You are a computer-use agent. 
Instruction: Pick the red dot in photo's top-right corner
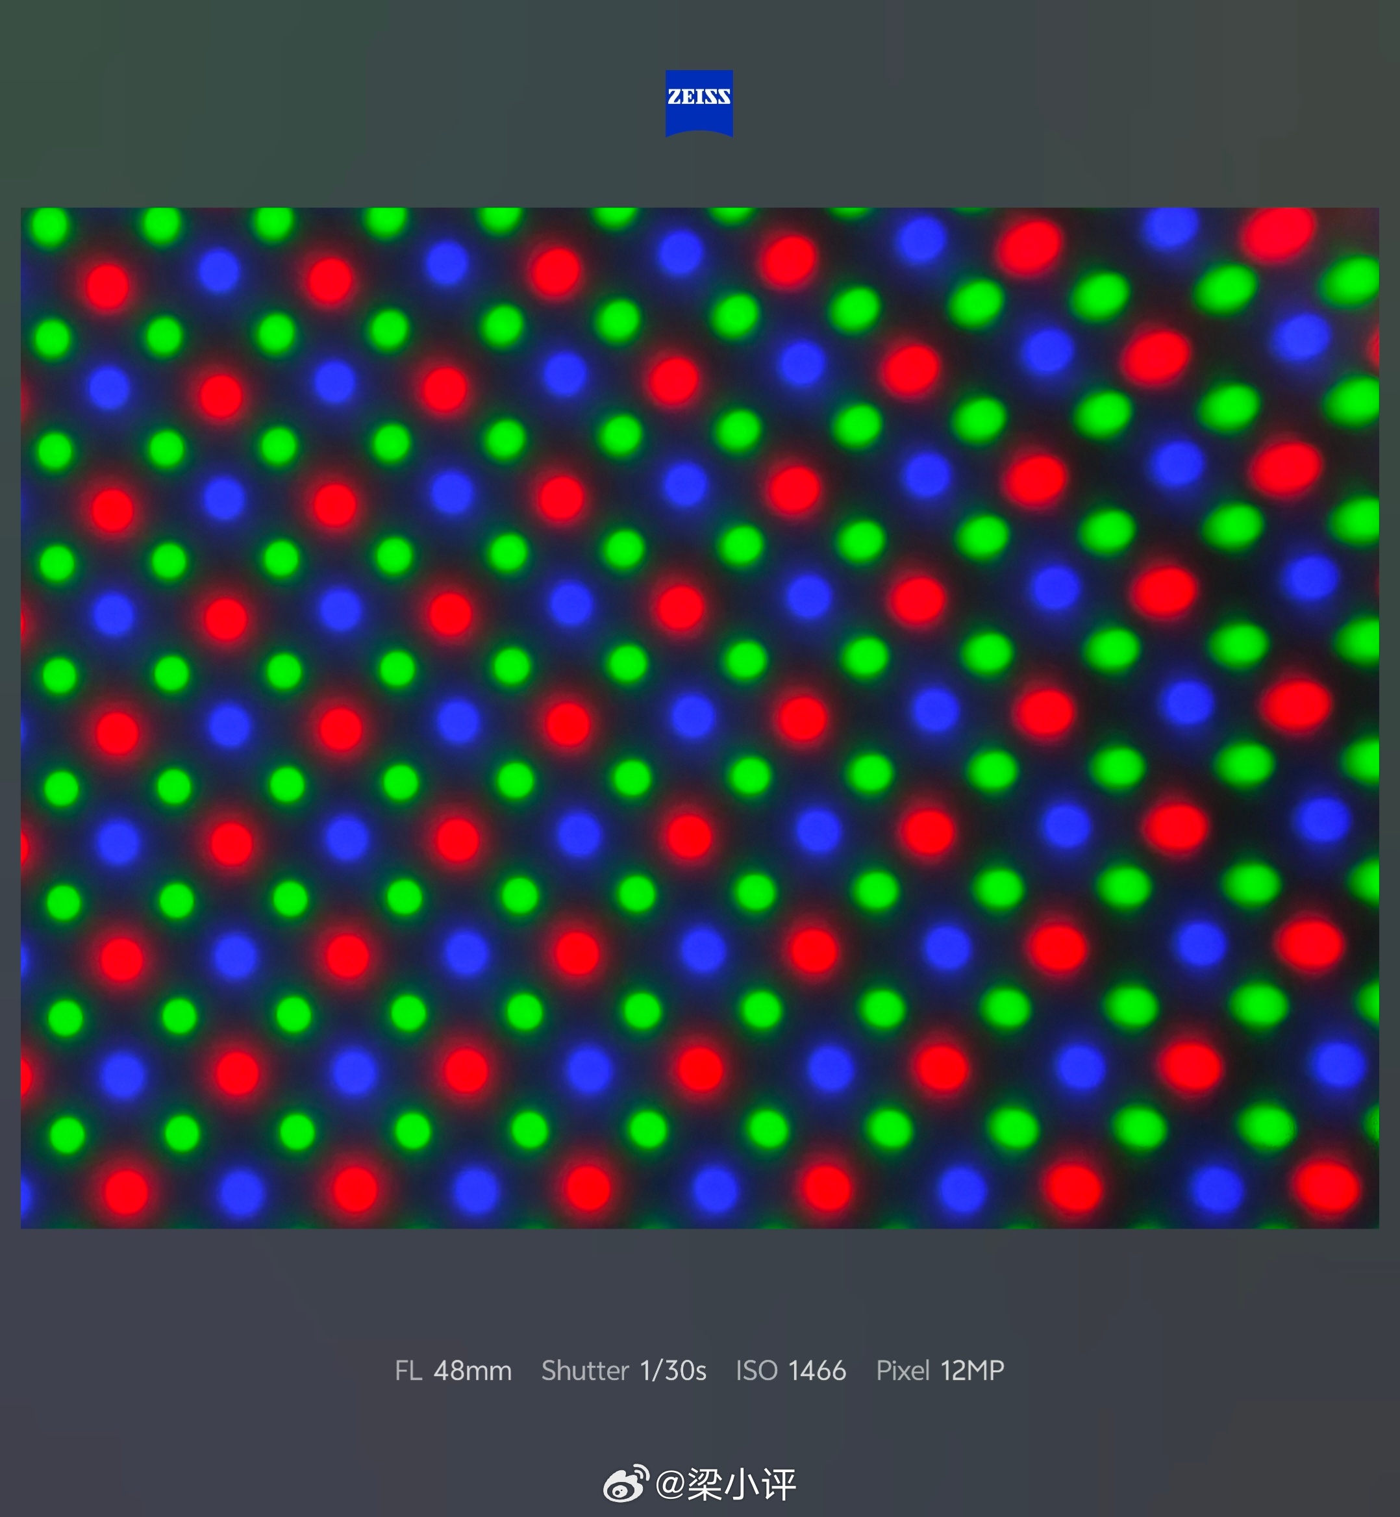coord(1279,233)
